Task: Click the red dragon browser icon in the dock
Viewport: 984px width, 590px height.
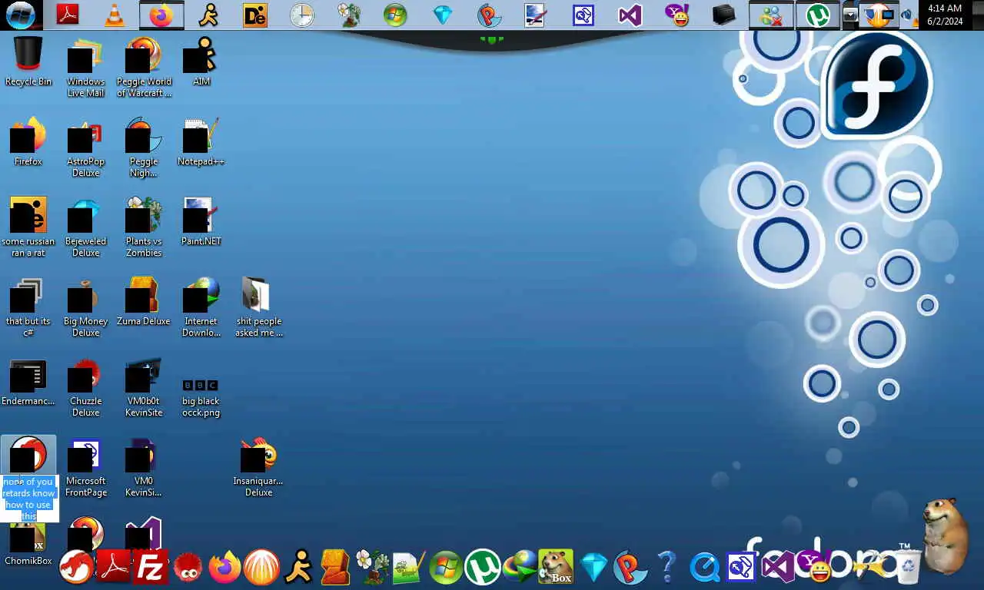Action: [x=76, y=568]
